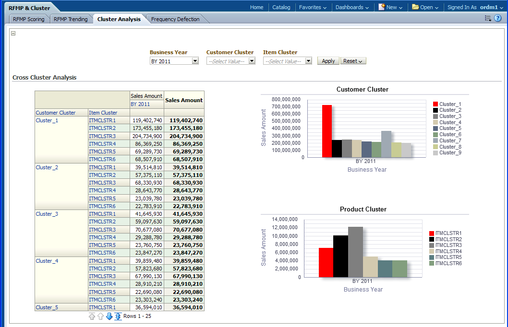Open the Favorites menu
Screen dimensions: 508x327
tap(313, 7)
